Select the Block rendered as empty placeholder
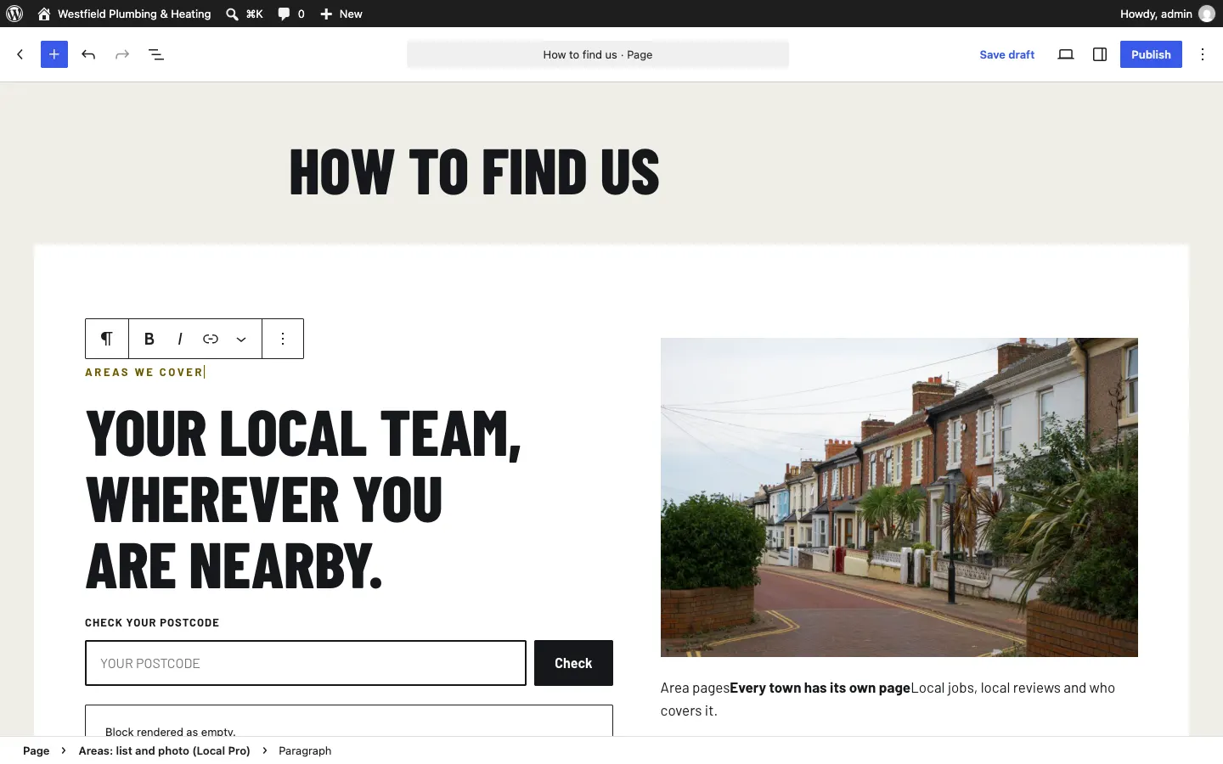The width and height of the screenshot is (1223, 764). [349, 722]
